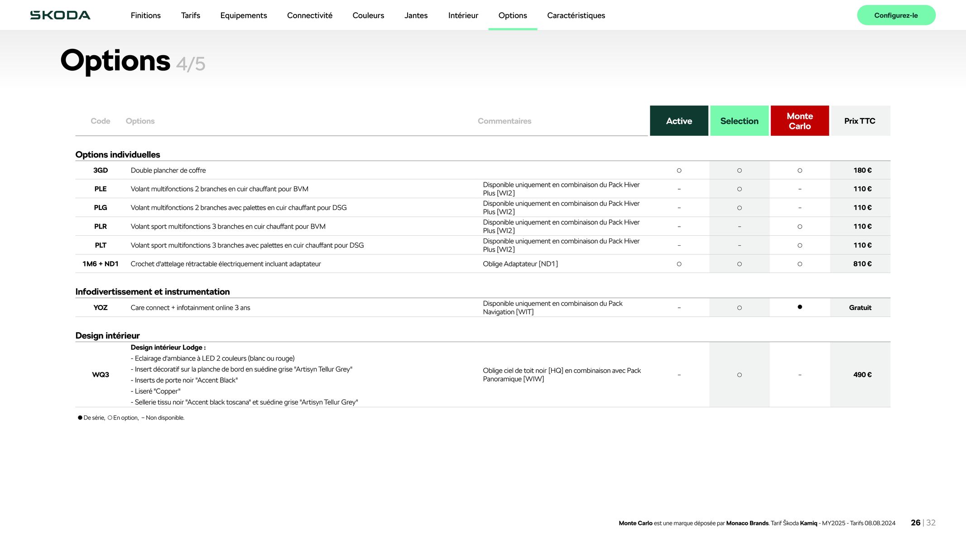Toggle WQ3 Design intérieur Lodge Selection option
The width and height of the screenshot is (966, 543).
[x=739, y=375]
